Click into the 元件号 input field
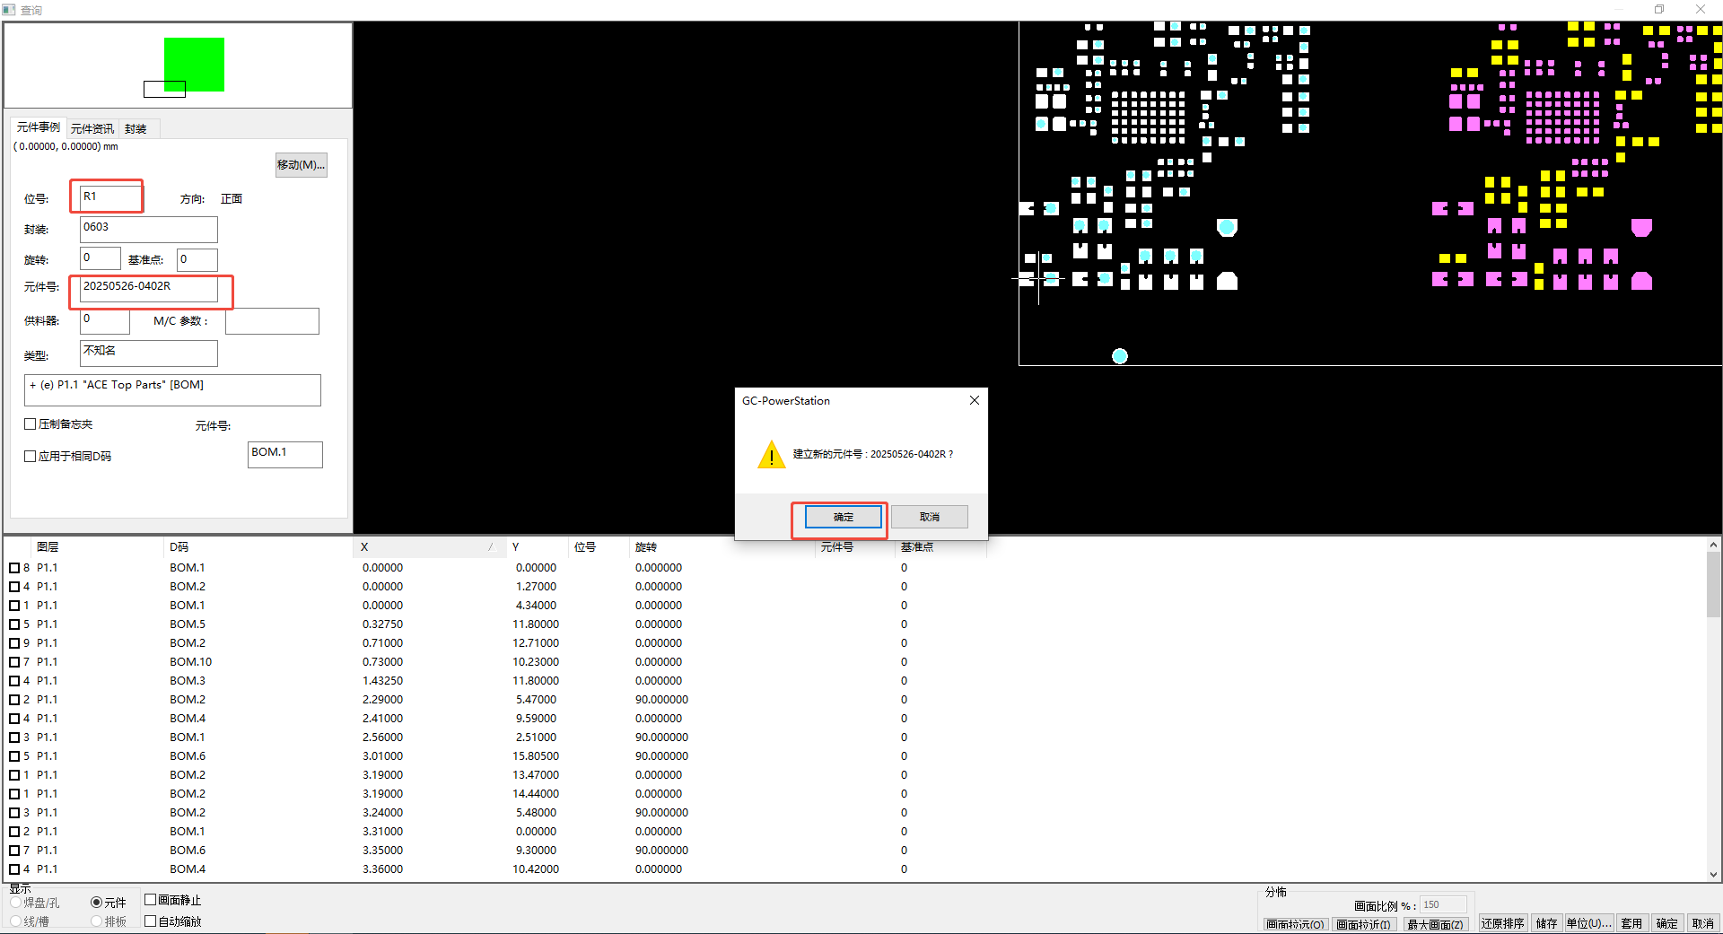The image size is (1723, 934). 148,288
